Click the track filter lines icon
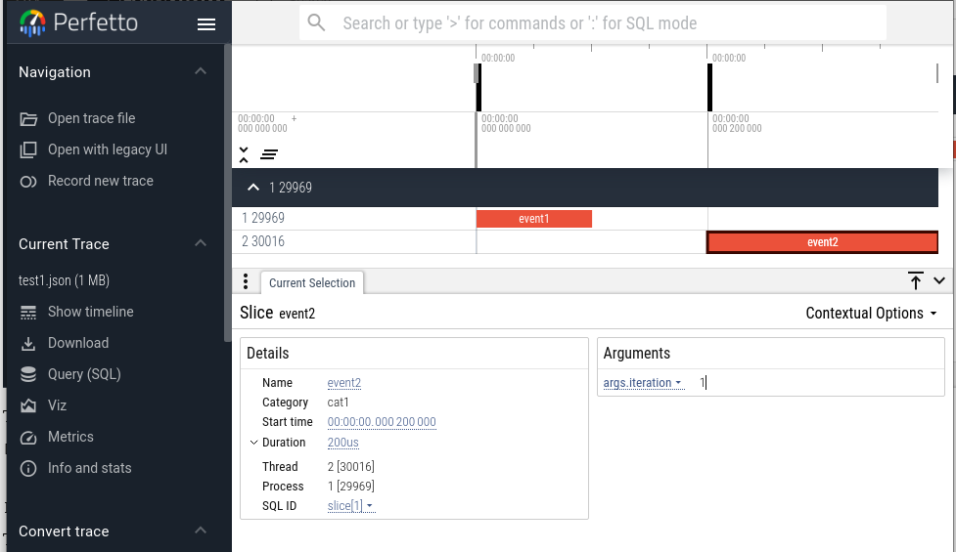This screenshot has width=956, height=552. point(269,154)
